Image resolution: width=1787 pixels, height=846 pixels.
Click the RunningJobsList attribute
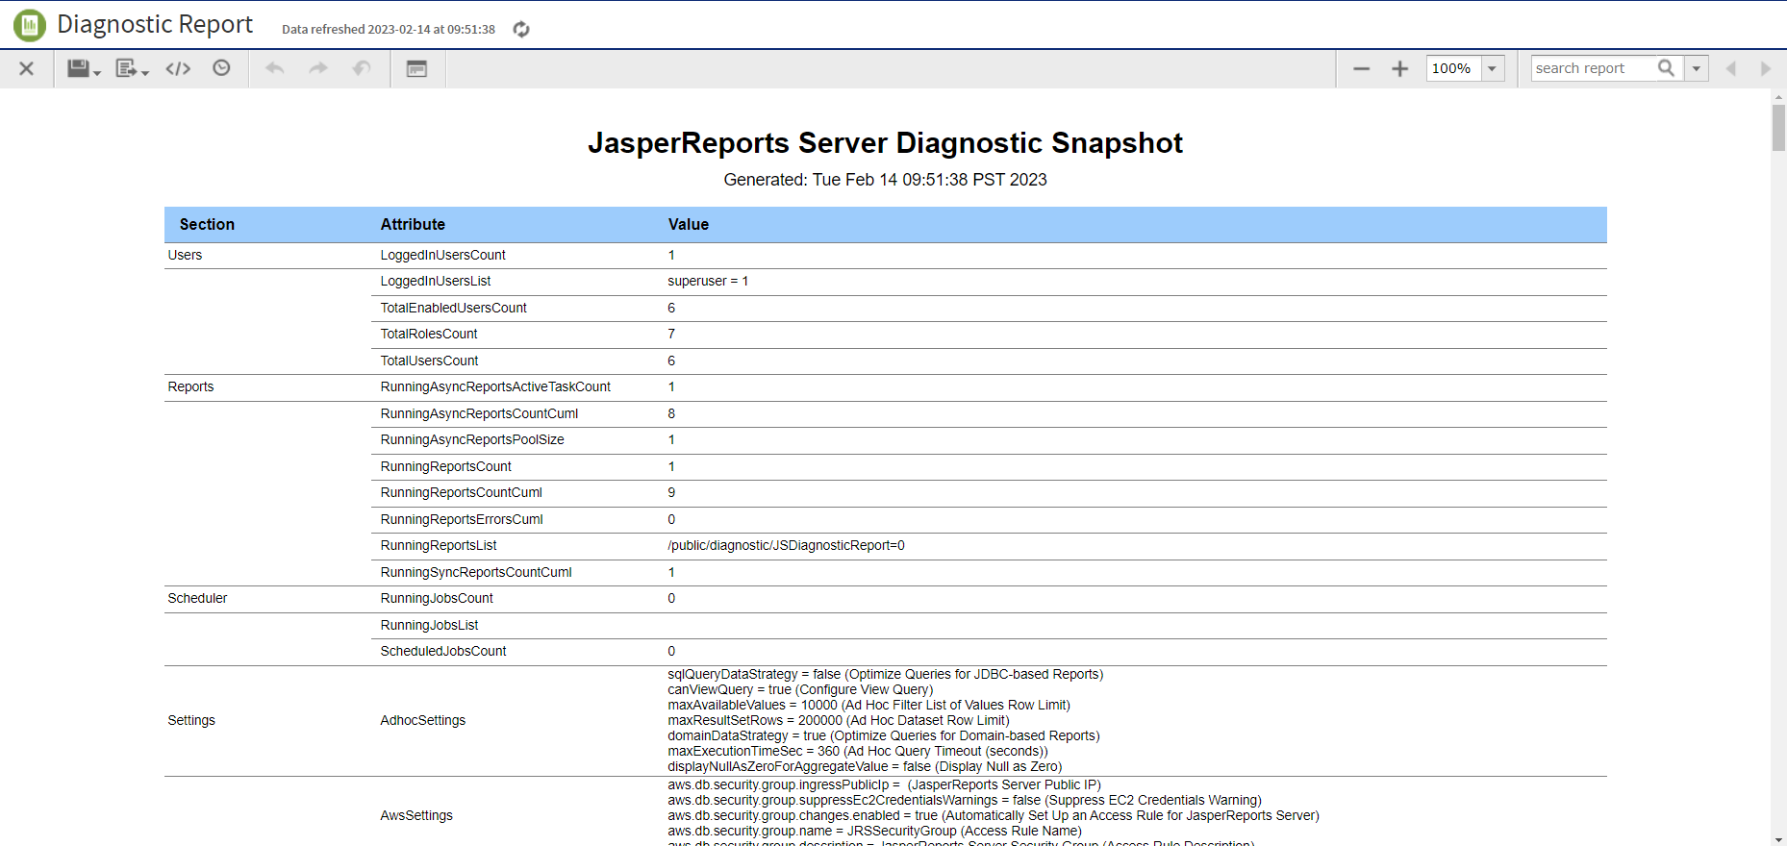coord(429,625)
